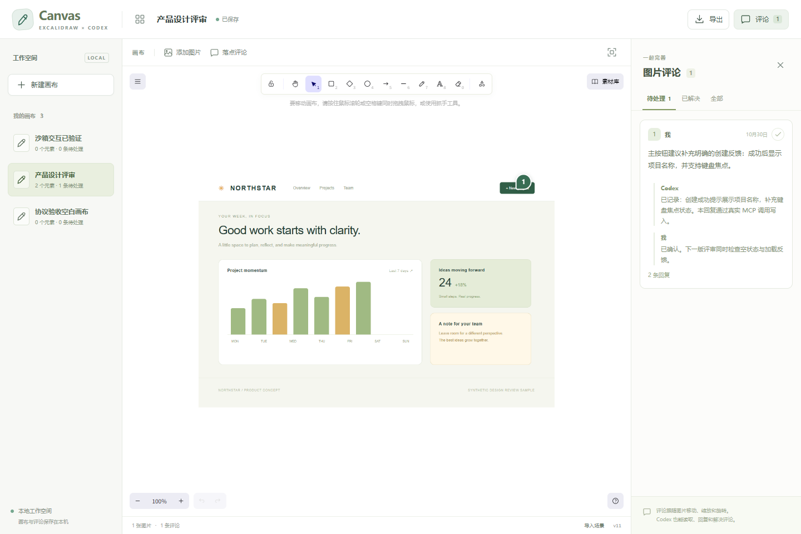Switch to the 已解决 tab
801x534 pixels.
point(691,98)
